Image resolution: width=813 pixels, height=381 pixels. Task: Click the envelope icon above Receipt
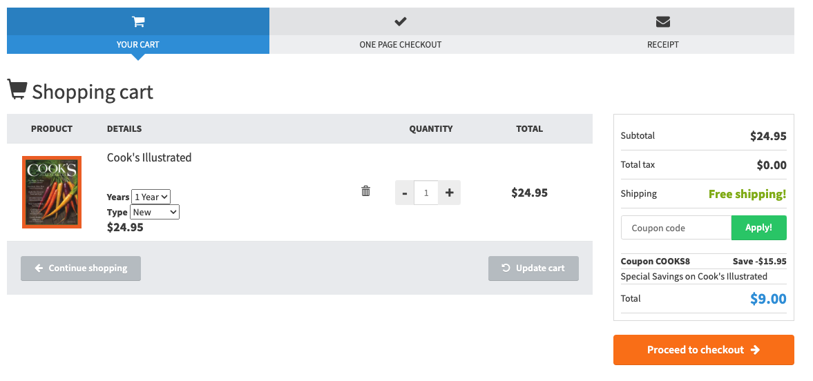tap(663, 21)
